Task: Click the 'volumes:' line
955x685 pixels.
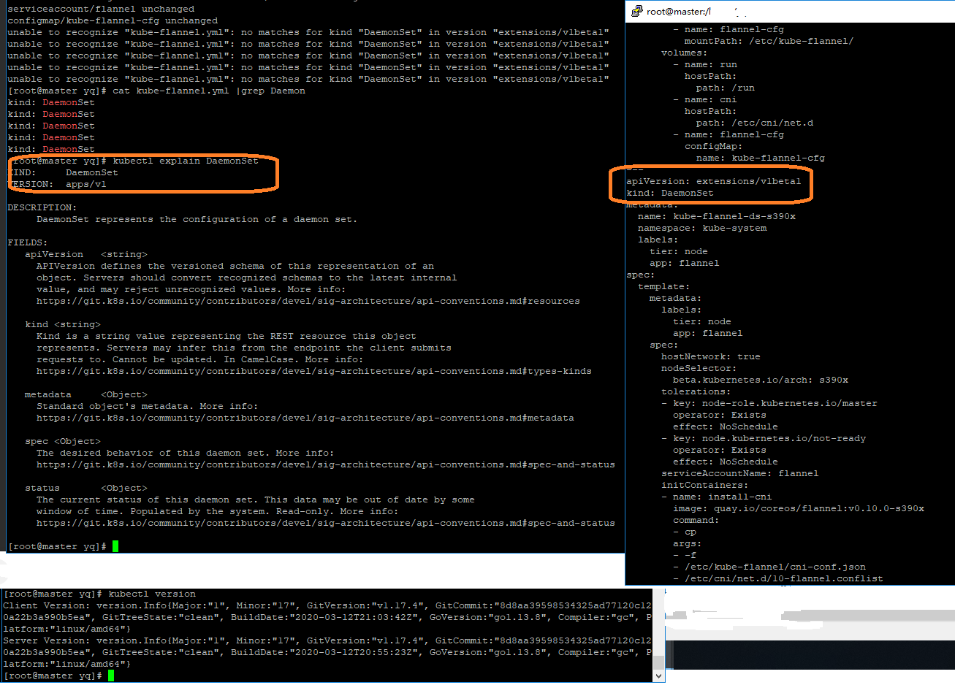Action: click(x=684, y=53)
